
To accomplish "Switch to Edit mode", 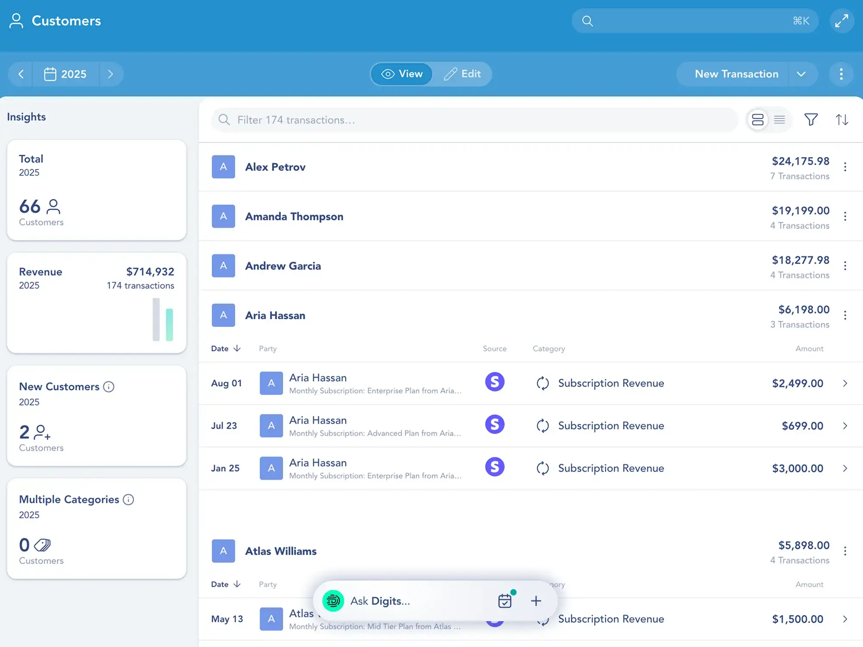I will tap(462, 74).
